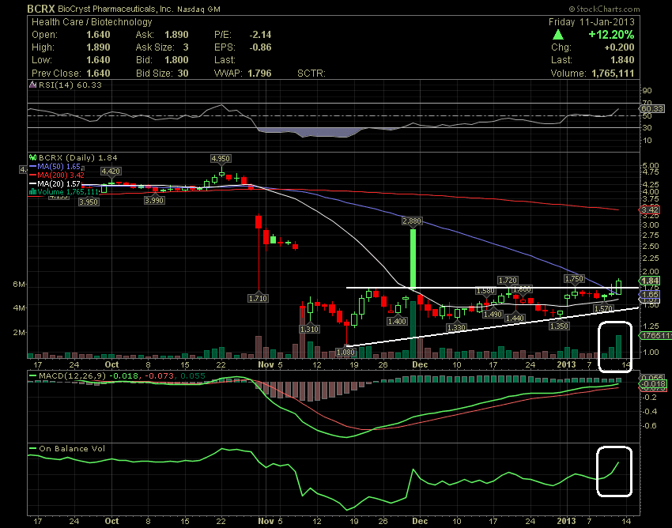Click the P/E value -2.14
The image size is (672, 528).
pos(260,35)
